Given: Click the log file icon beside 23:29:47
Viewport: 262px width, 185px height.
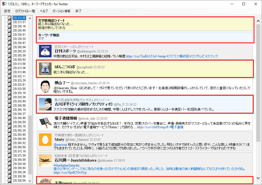Looking at the screenshot, I should [10, 43].
